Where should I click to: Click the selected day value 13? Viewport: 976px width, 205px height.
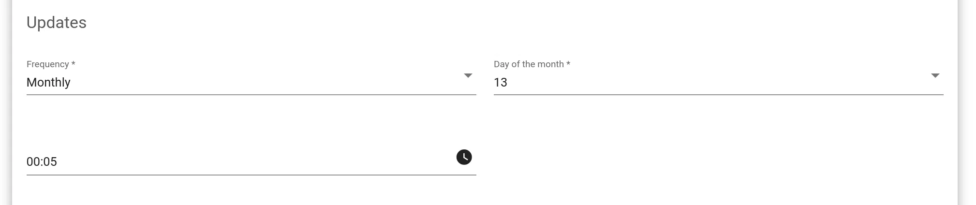point(501,82)
